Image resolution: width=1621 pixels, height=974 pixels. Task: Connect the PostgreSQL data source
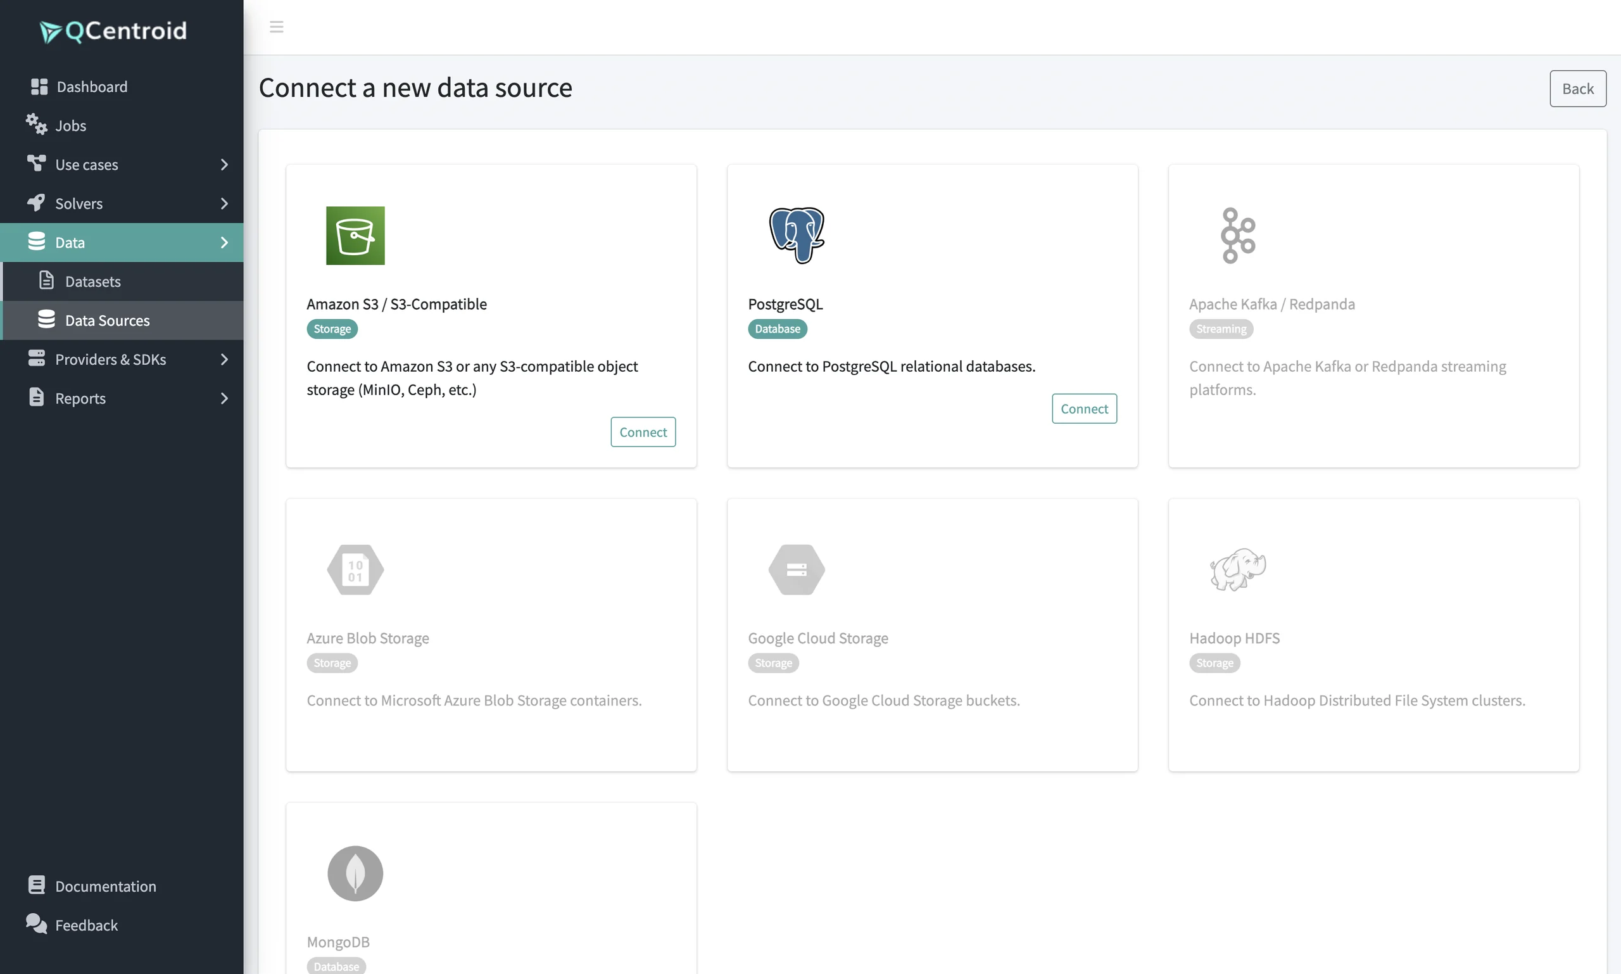pos(1084,408)
